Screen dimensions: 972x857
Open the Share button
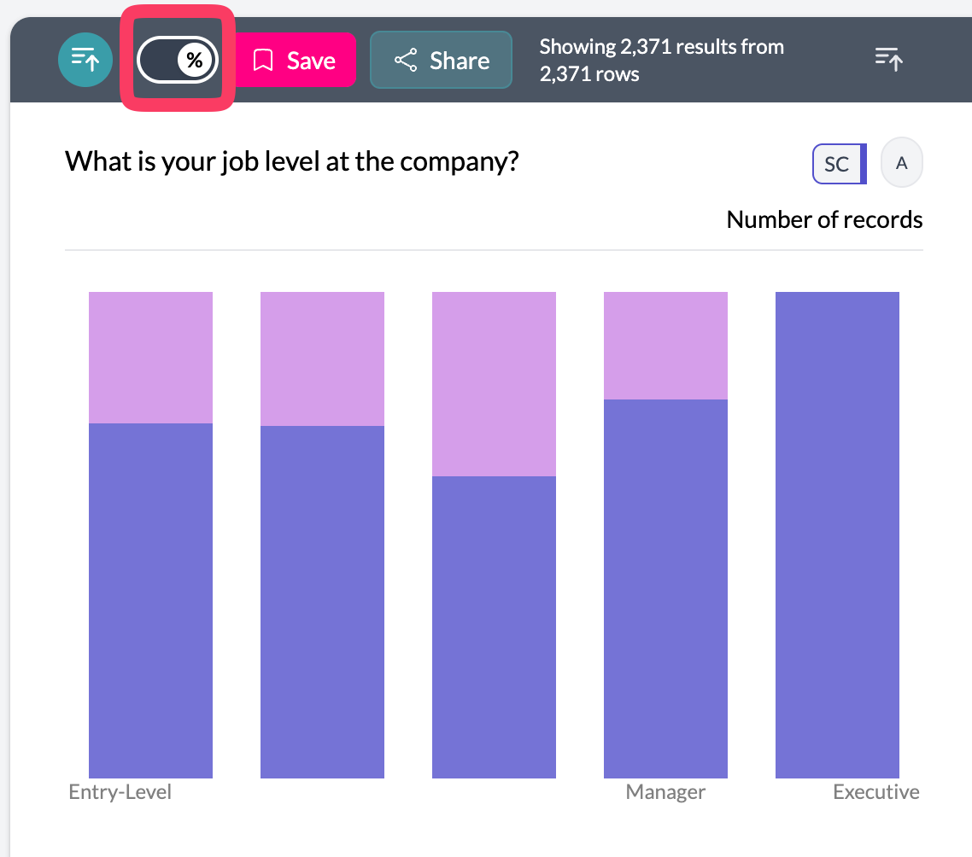[x=441, y=61]
